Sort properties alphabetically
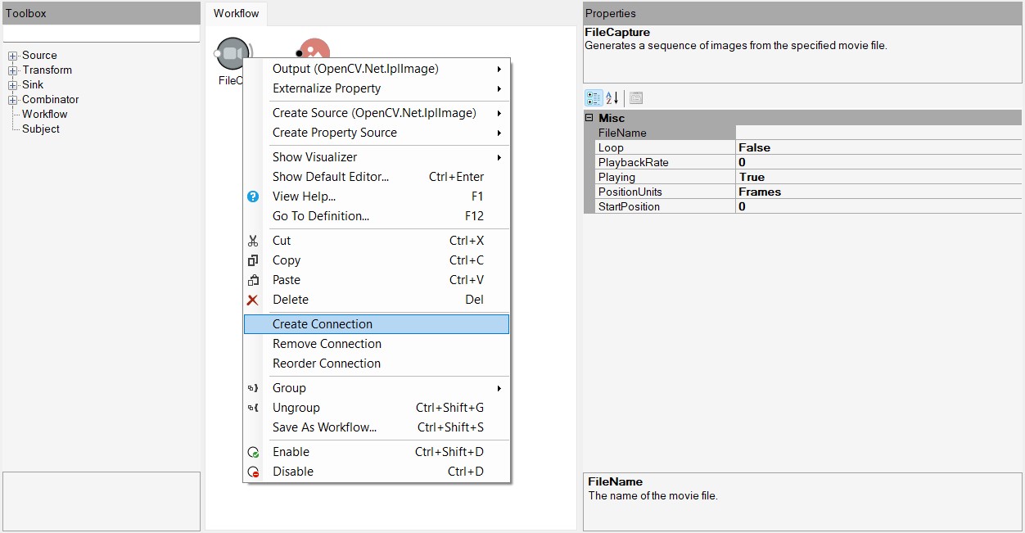1025x533 pixels. click(612, 98)
